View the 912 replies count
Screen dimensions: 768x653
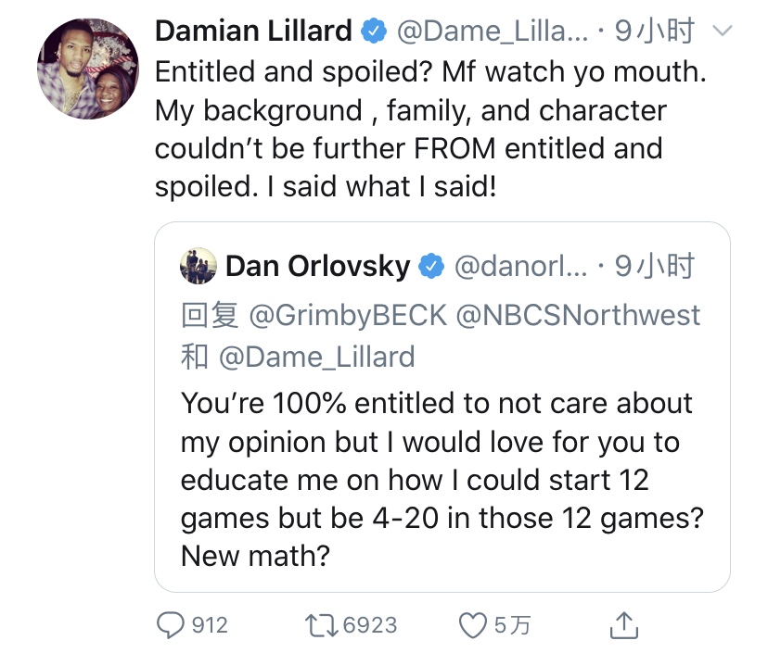click(x=210, y=625)
